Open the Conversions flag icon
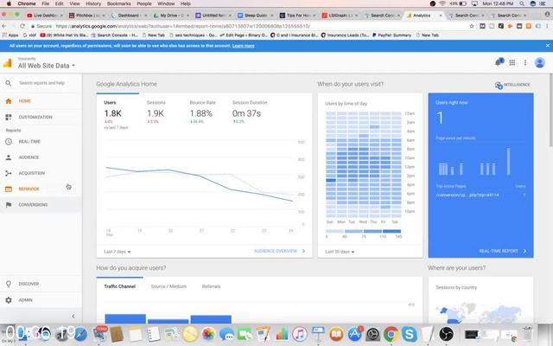 (9, 205)
